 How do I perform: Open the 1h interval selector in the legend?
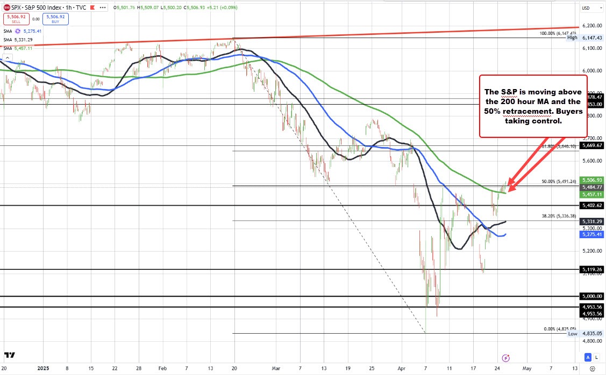pos(68,8)
